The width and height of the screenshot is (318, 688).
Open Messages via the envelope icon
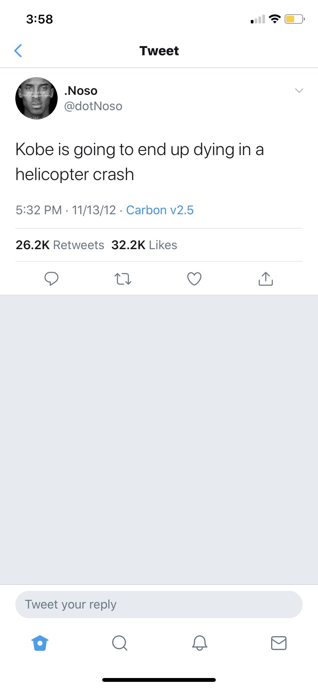point(279,643)
